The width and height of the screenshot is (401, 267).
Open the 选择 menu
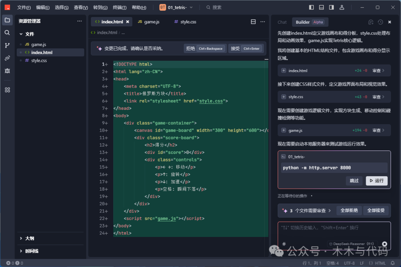pyautogui.click(x=62, y=7)
